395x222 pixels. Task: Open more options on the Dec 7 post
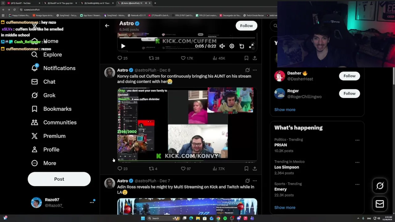[255, 181]
